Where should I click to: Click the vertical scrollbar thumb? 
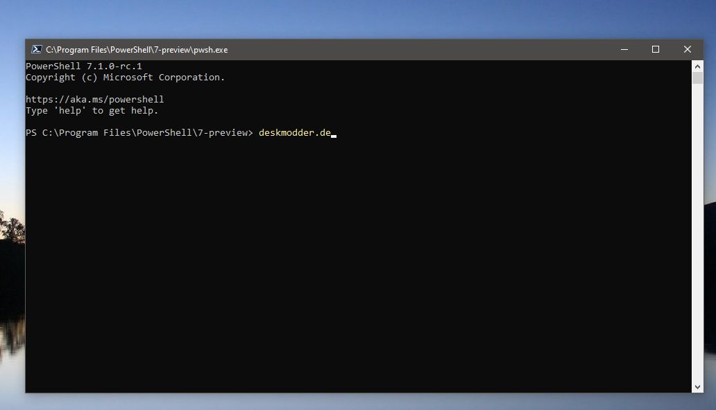point(697,78)
